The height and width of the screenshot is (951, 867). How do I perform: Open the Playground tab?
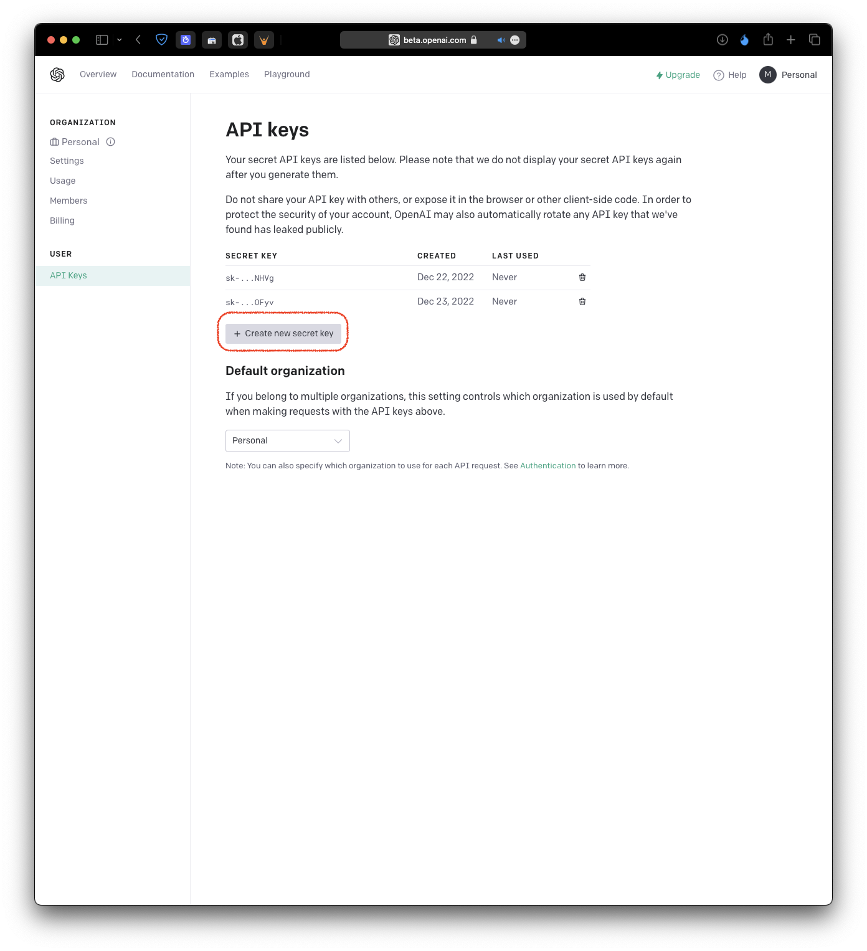point(287,74)
